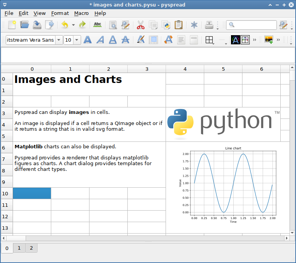Click the text color button
The height and width of the screenshot is (263, 296).
coord(235,40)
